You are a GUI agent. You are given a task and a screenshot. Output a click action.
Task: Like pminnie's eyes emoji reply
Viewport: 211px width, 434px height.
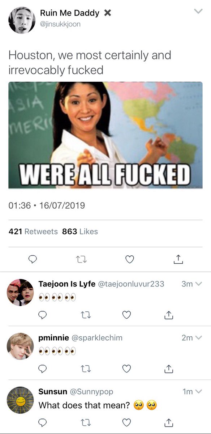[x=126, y=369]
